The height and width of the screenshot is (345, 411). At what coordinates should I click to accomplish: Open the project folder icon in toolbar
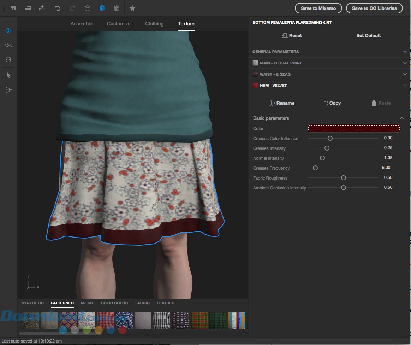28,8
